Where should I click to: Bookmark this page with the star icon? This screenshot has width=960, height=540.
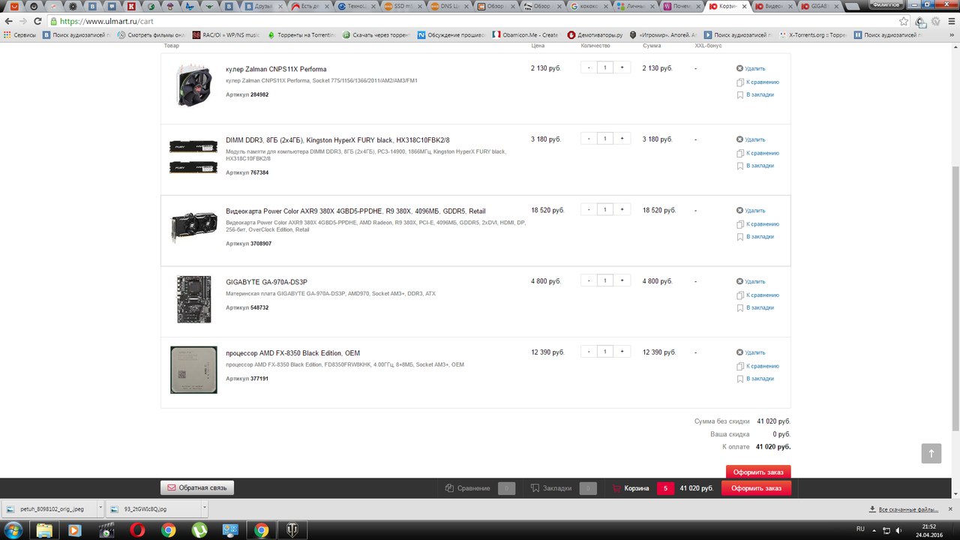[x=904, y=22]
